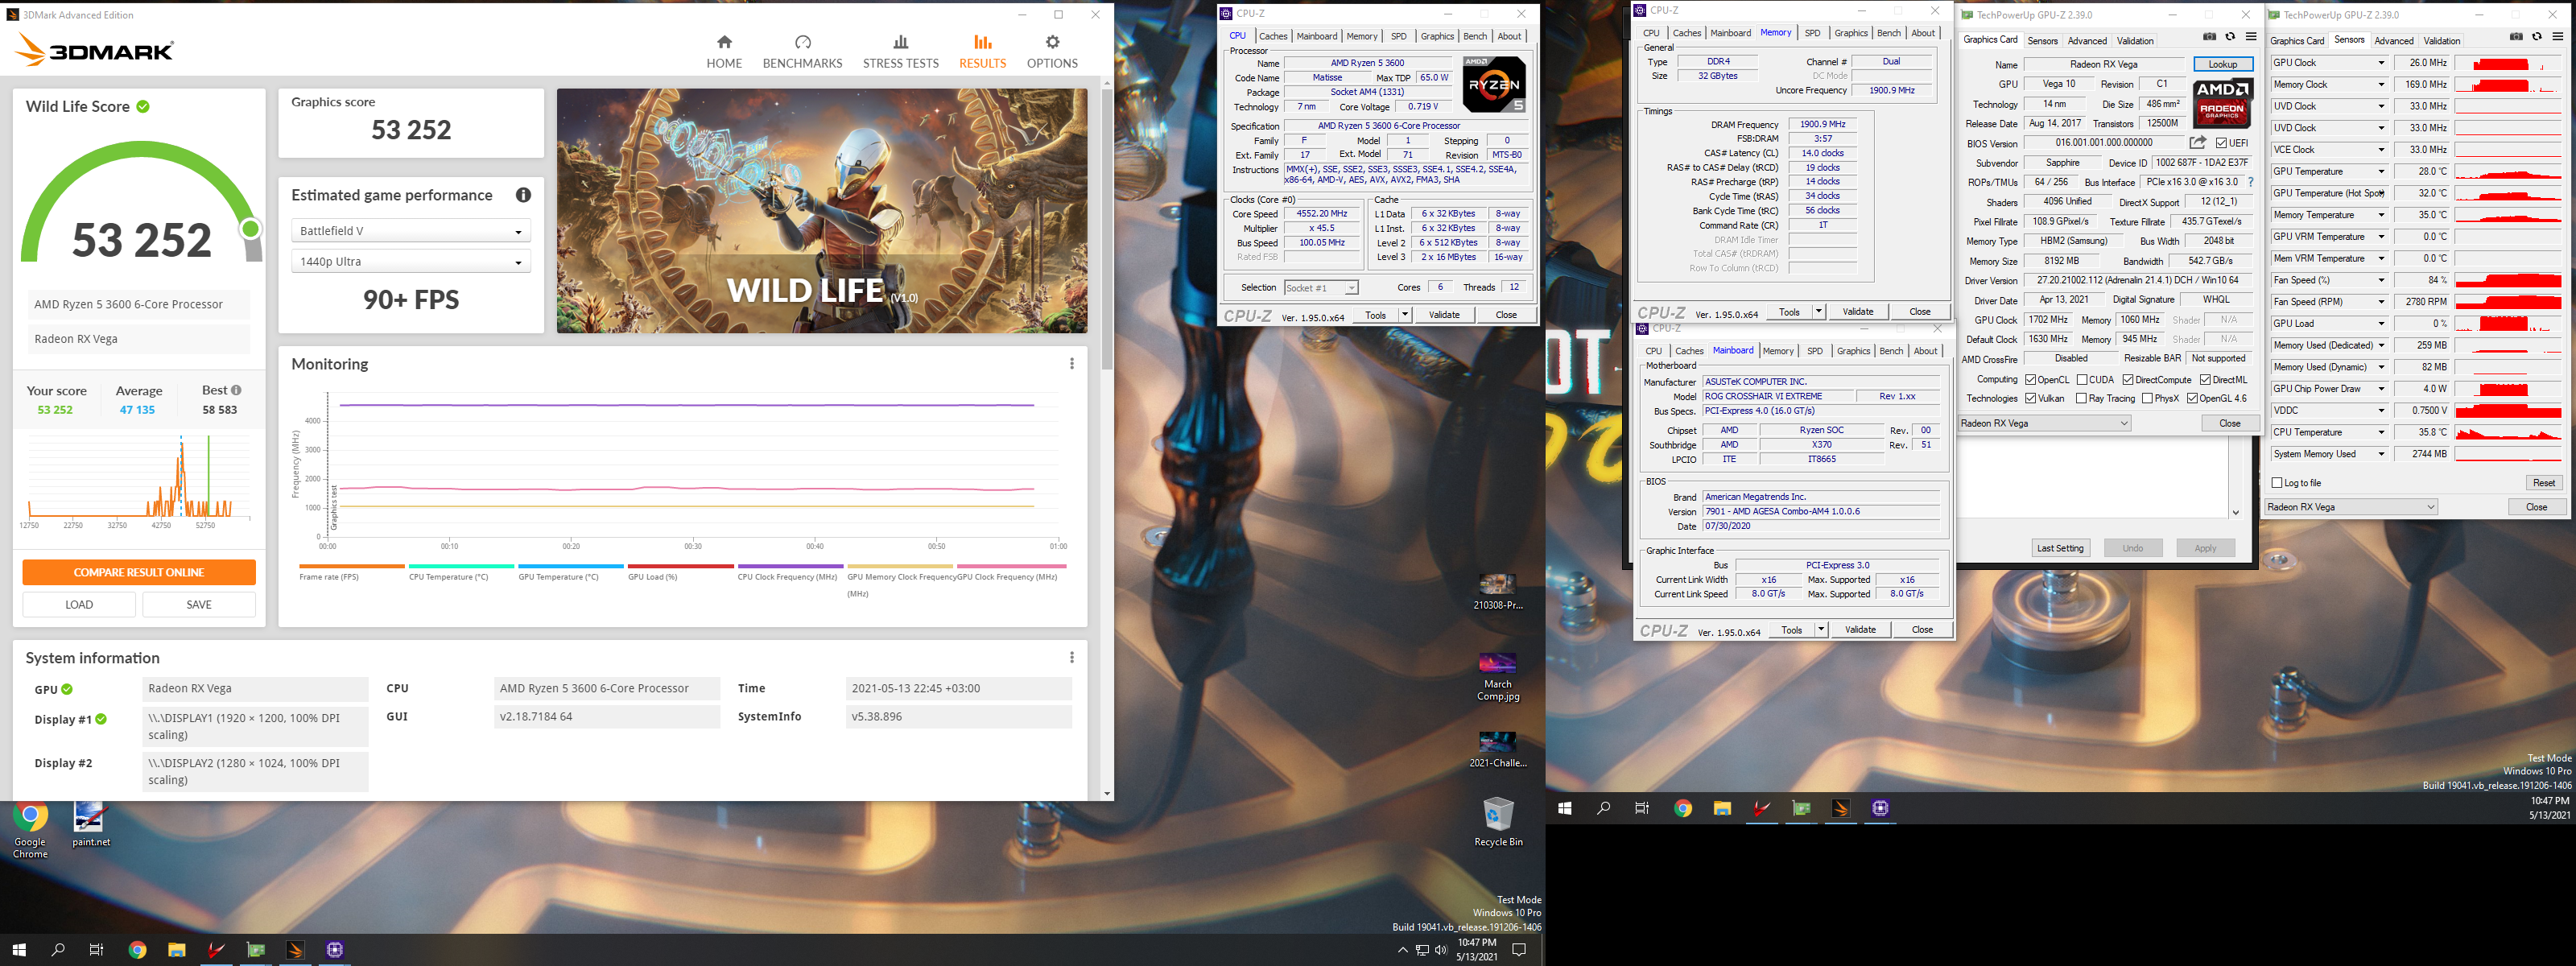Screen dimensions: 2576x966
Task: Click Validate in the CPU-Z Mainboard window
Action: [1860, 630]
